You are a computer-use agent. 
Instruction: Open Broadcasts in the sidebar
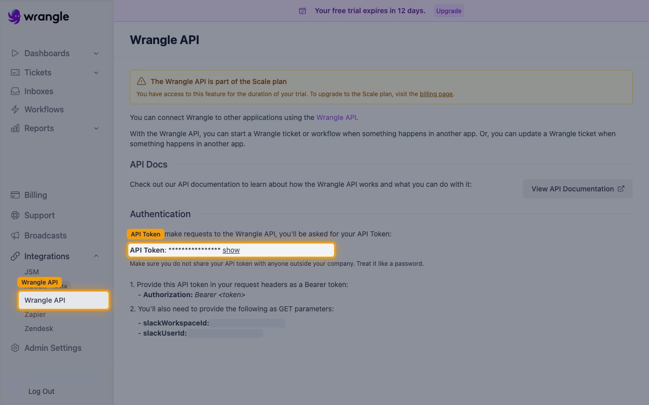click(x=46, y=235)
